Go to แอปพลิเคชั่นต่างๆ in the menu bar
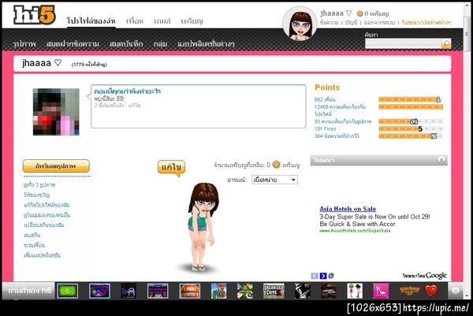 click(x=206, y=44)
